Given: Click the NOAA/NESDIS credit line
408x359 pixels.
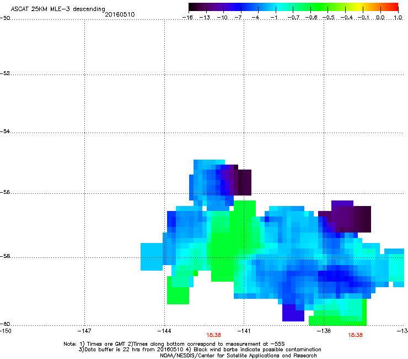Looking at the screenshot, I should tap(238, 356).
